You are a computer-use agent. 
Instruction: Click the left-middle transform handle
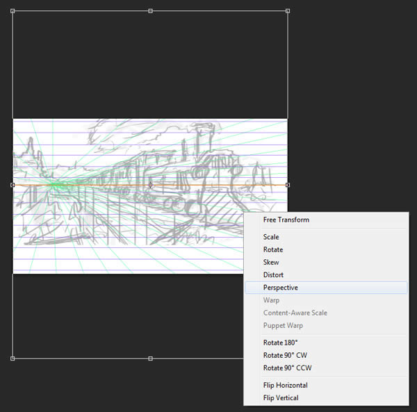coord(13,185)
